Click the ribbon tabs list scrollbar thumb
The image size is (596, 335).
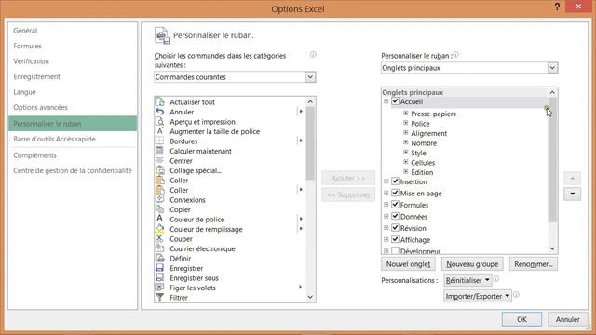click(x=552, y=159)
